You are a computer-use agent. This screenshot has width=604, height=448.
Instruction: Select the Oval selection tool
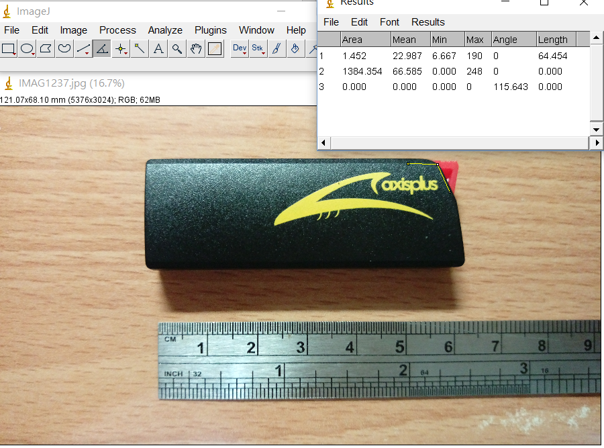[27, 49]
